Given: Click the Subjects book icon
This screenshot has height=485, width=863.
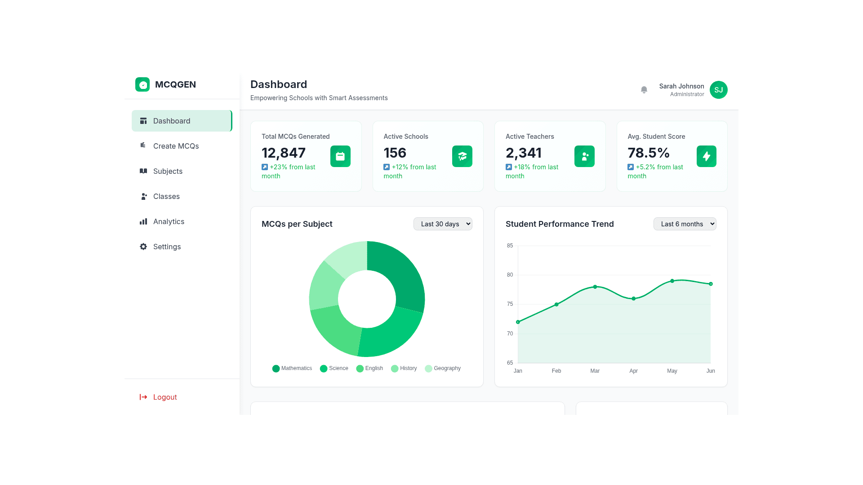Looking at the screenshot, I should click(x=143, y=171).
